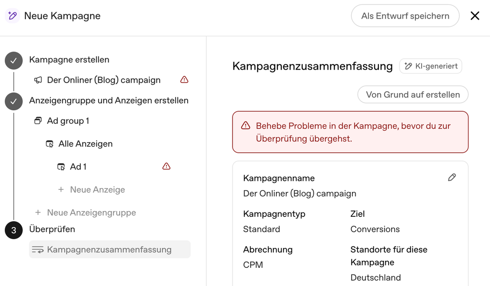Add a Neue Anzeige

97,190
